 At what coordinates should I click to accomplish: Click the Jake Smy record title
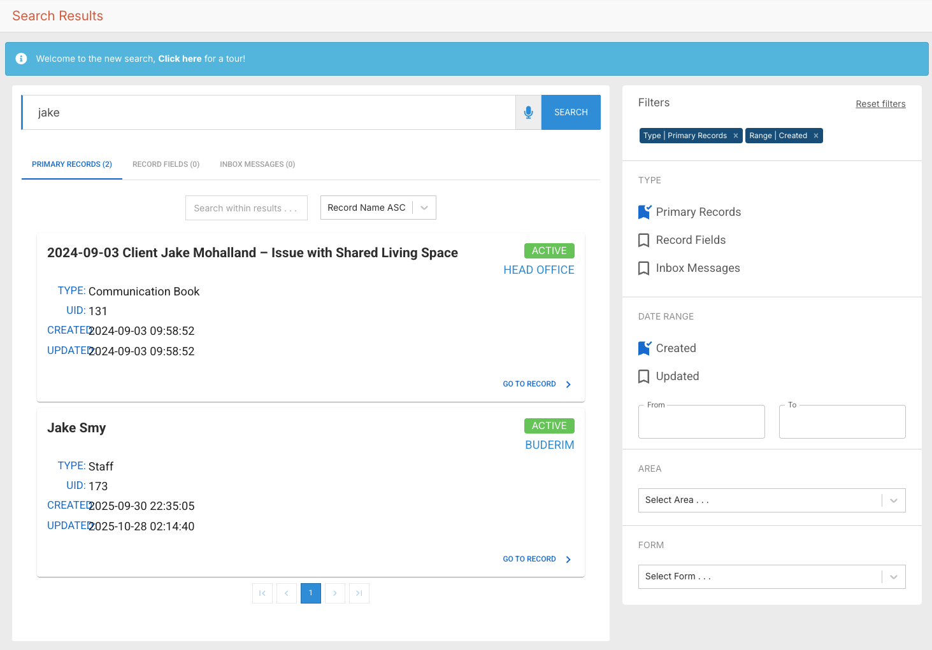click(76, 428)
